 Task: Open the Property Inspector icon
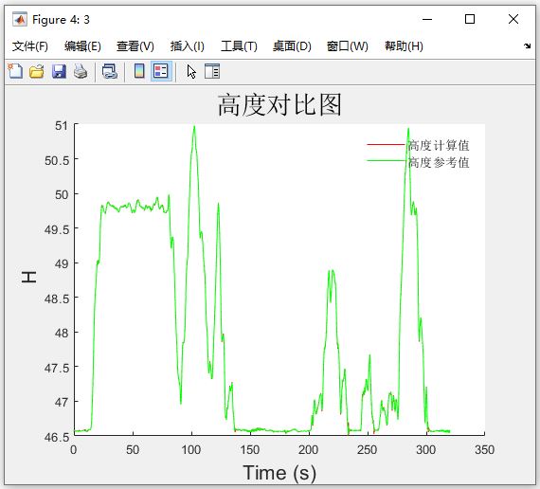tap(212, 71)
